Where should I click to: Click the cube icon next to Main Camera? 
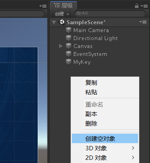click(x=69, y=30)
